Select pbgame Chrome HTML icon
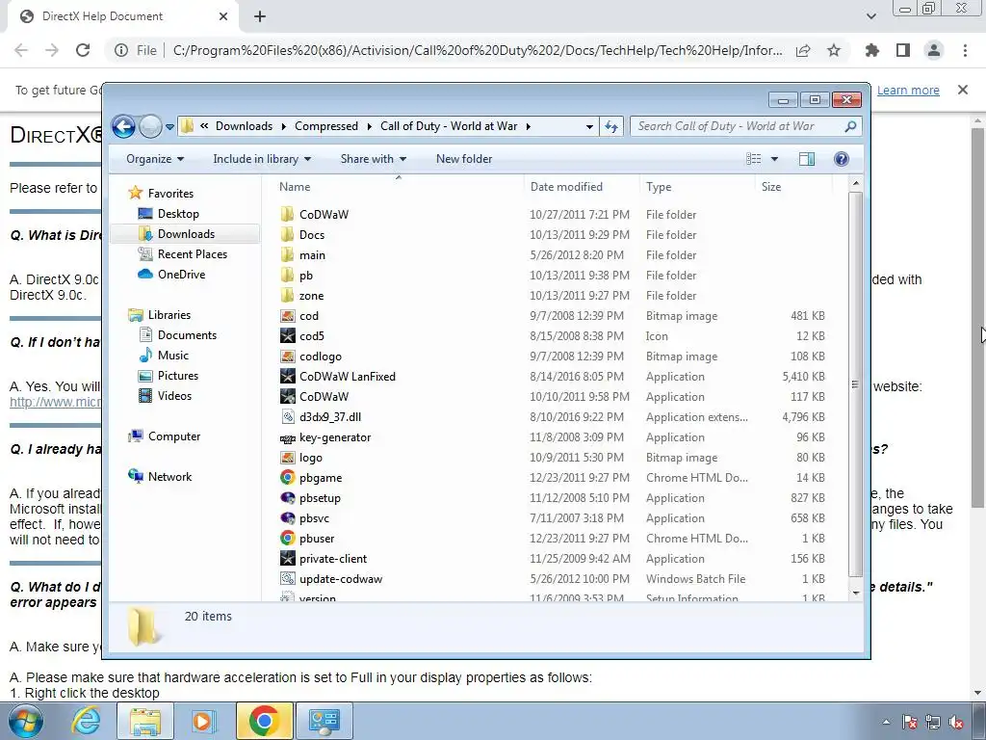The width and height of the screenshot is (986, 740). (287, 478)
